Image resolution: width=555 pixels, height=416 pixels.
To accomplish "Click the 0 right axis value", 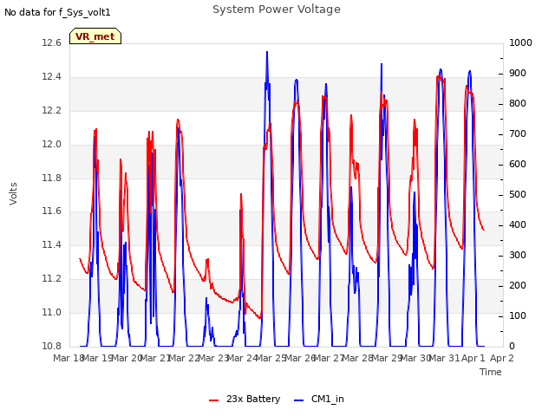I will pos(512,347).
